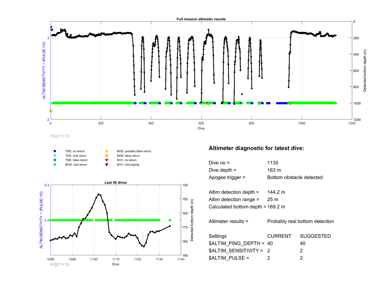Screen dimensions: 389x287
Task: Click the 'TDE, no return' legend label
Action: click(x=75, y=151)
